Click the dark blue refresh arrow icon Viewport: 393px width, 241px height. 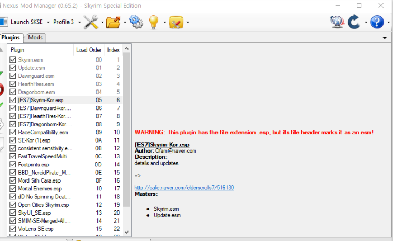[x=354, y=22]
